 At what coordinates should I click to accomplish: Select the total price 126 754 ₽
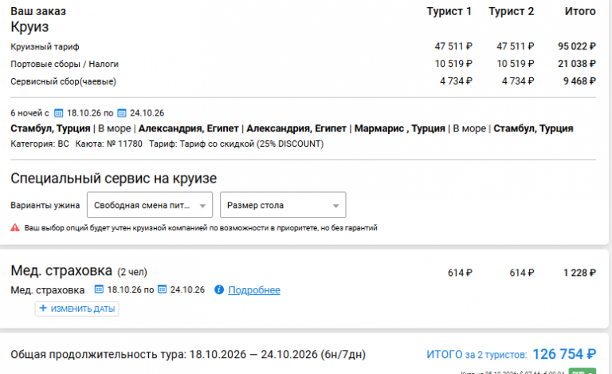[x=564, y=354]
